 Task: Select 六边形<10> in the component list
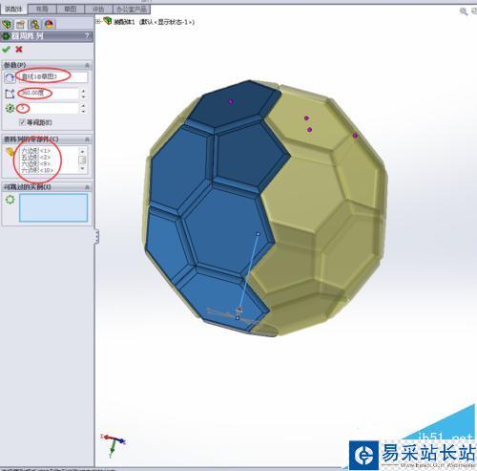tap(37, 170)
